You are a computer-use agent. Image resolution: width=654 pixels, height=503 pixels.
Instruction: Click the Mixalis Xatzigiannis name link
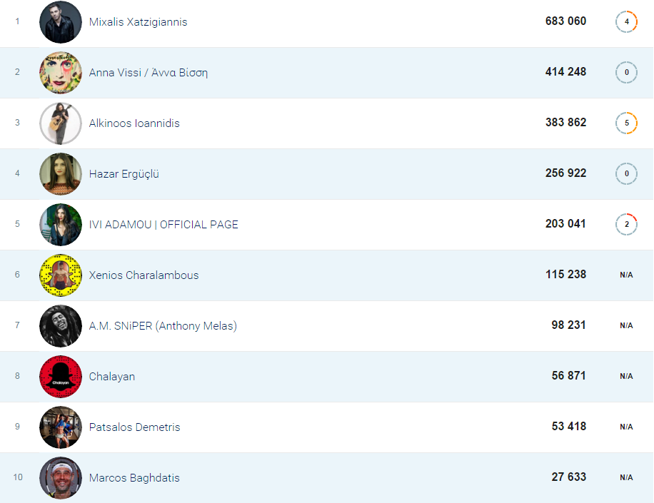[x=138, y=22]
